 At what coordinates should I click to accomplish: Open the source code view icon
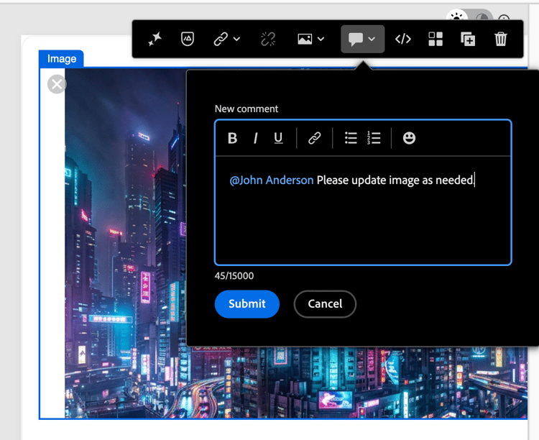pyautogui.click(x=403, y=39)
